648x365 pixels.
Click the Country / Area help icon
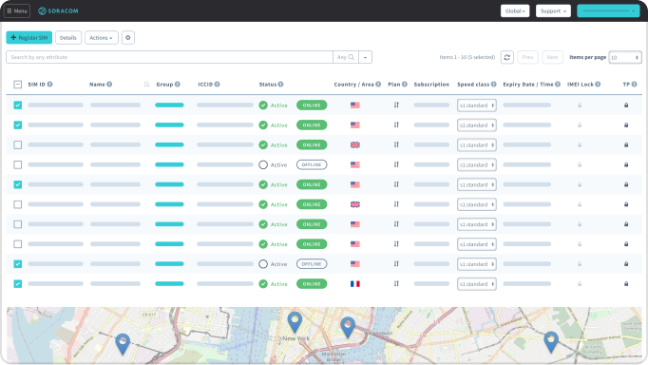point(378,85)
